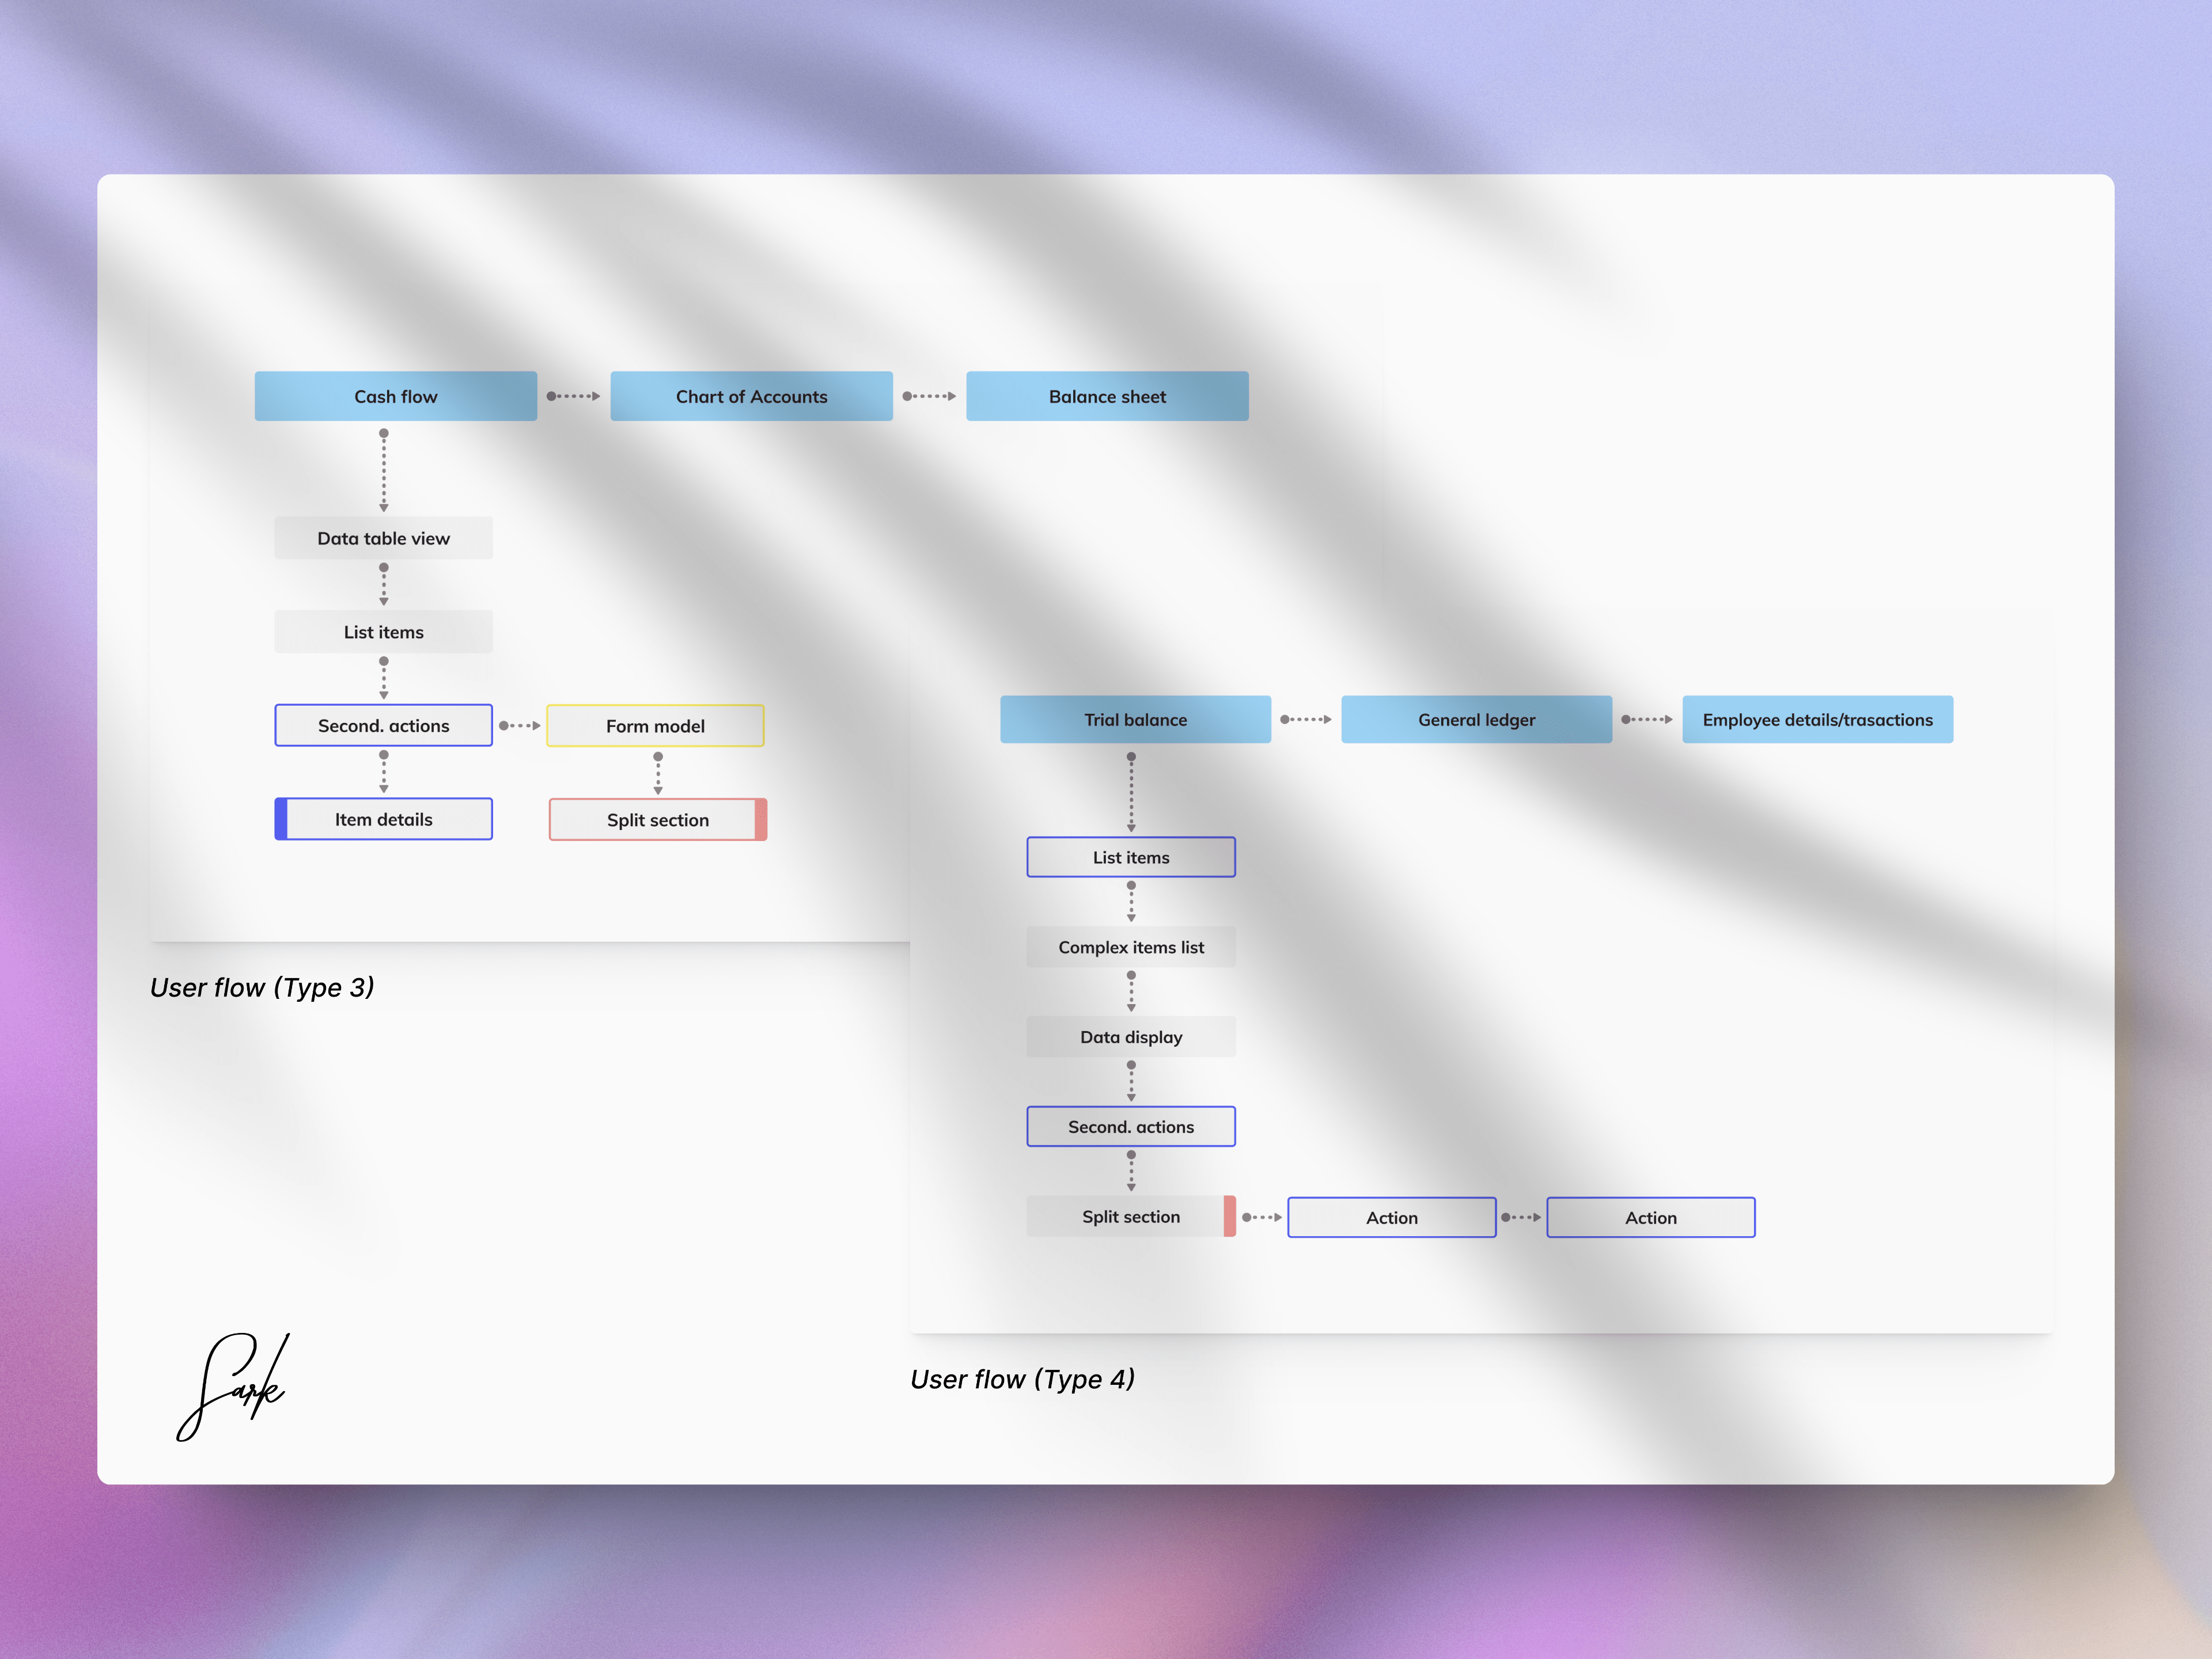Select Second. actions beside Form model

point(383,725)
